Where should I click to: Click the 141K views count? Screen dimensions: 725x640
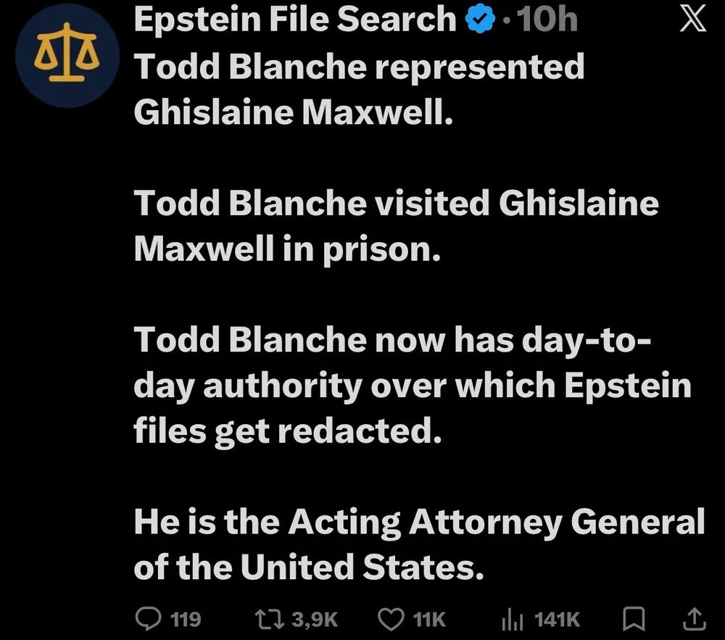[x=557, y=618]
